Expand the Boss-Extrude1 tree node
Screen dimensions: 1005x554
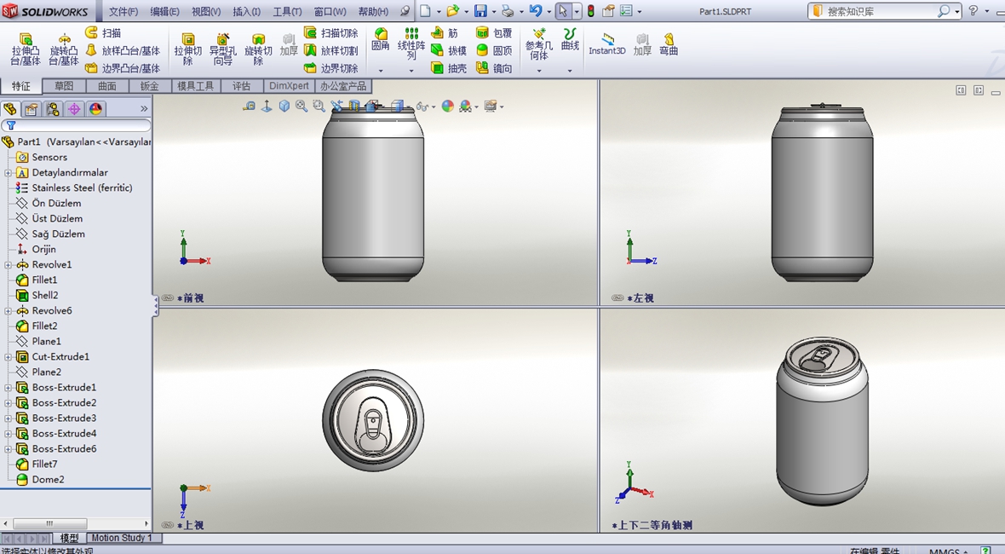9,388
